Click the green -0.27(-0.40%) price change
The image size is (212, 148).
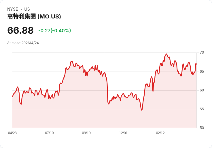[54, 31]
